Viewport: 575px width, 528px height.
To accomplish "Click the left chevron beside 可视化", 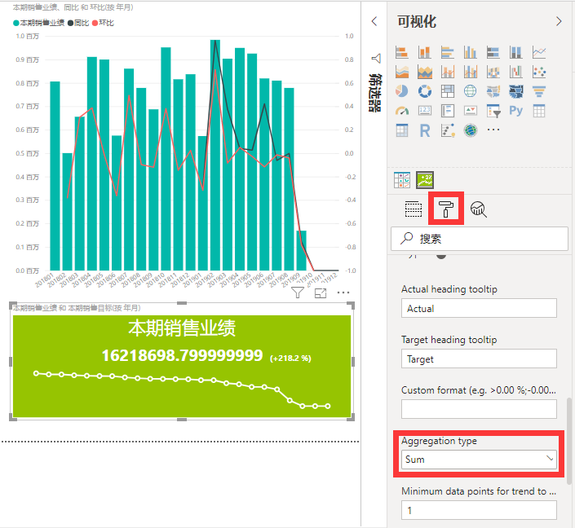I will 374,21.
